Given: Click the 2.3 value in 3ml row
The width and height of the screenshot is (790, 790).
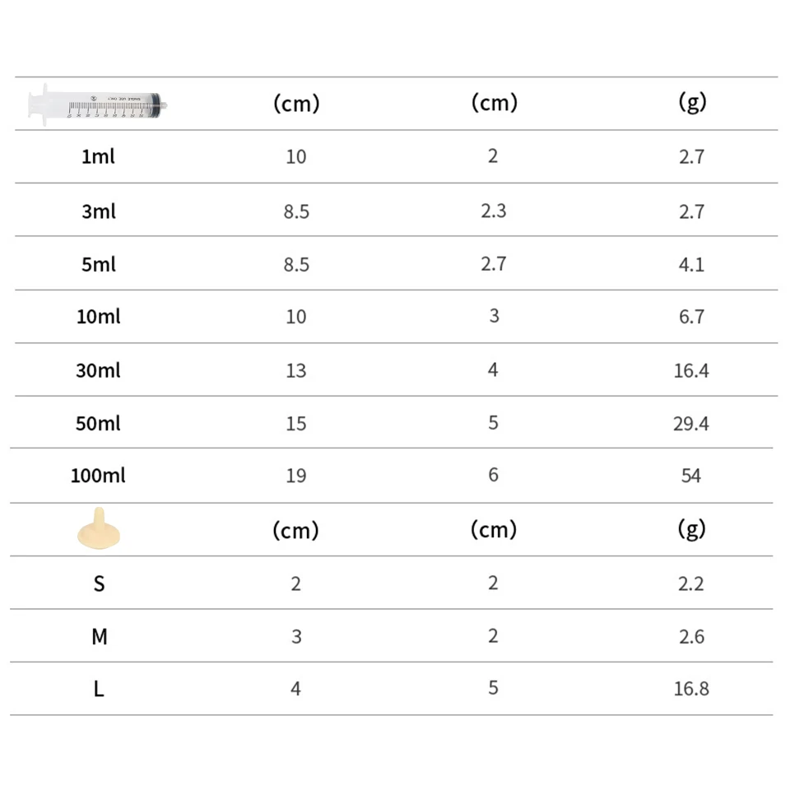Looking at the screenshot, I should coord(493,211).
